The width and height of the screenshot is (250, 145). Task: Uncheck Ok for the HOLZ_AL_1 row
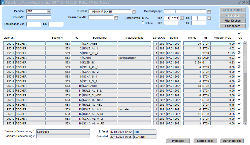[x=239, y=48]
